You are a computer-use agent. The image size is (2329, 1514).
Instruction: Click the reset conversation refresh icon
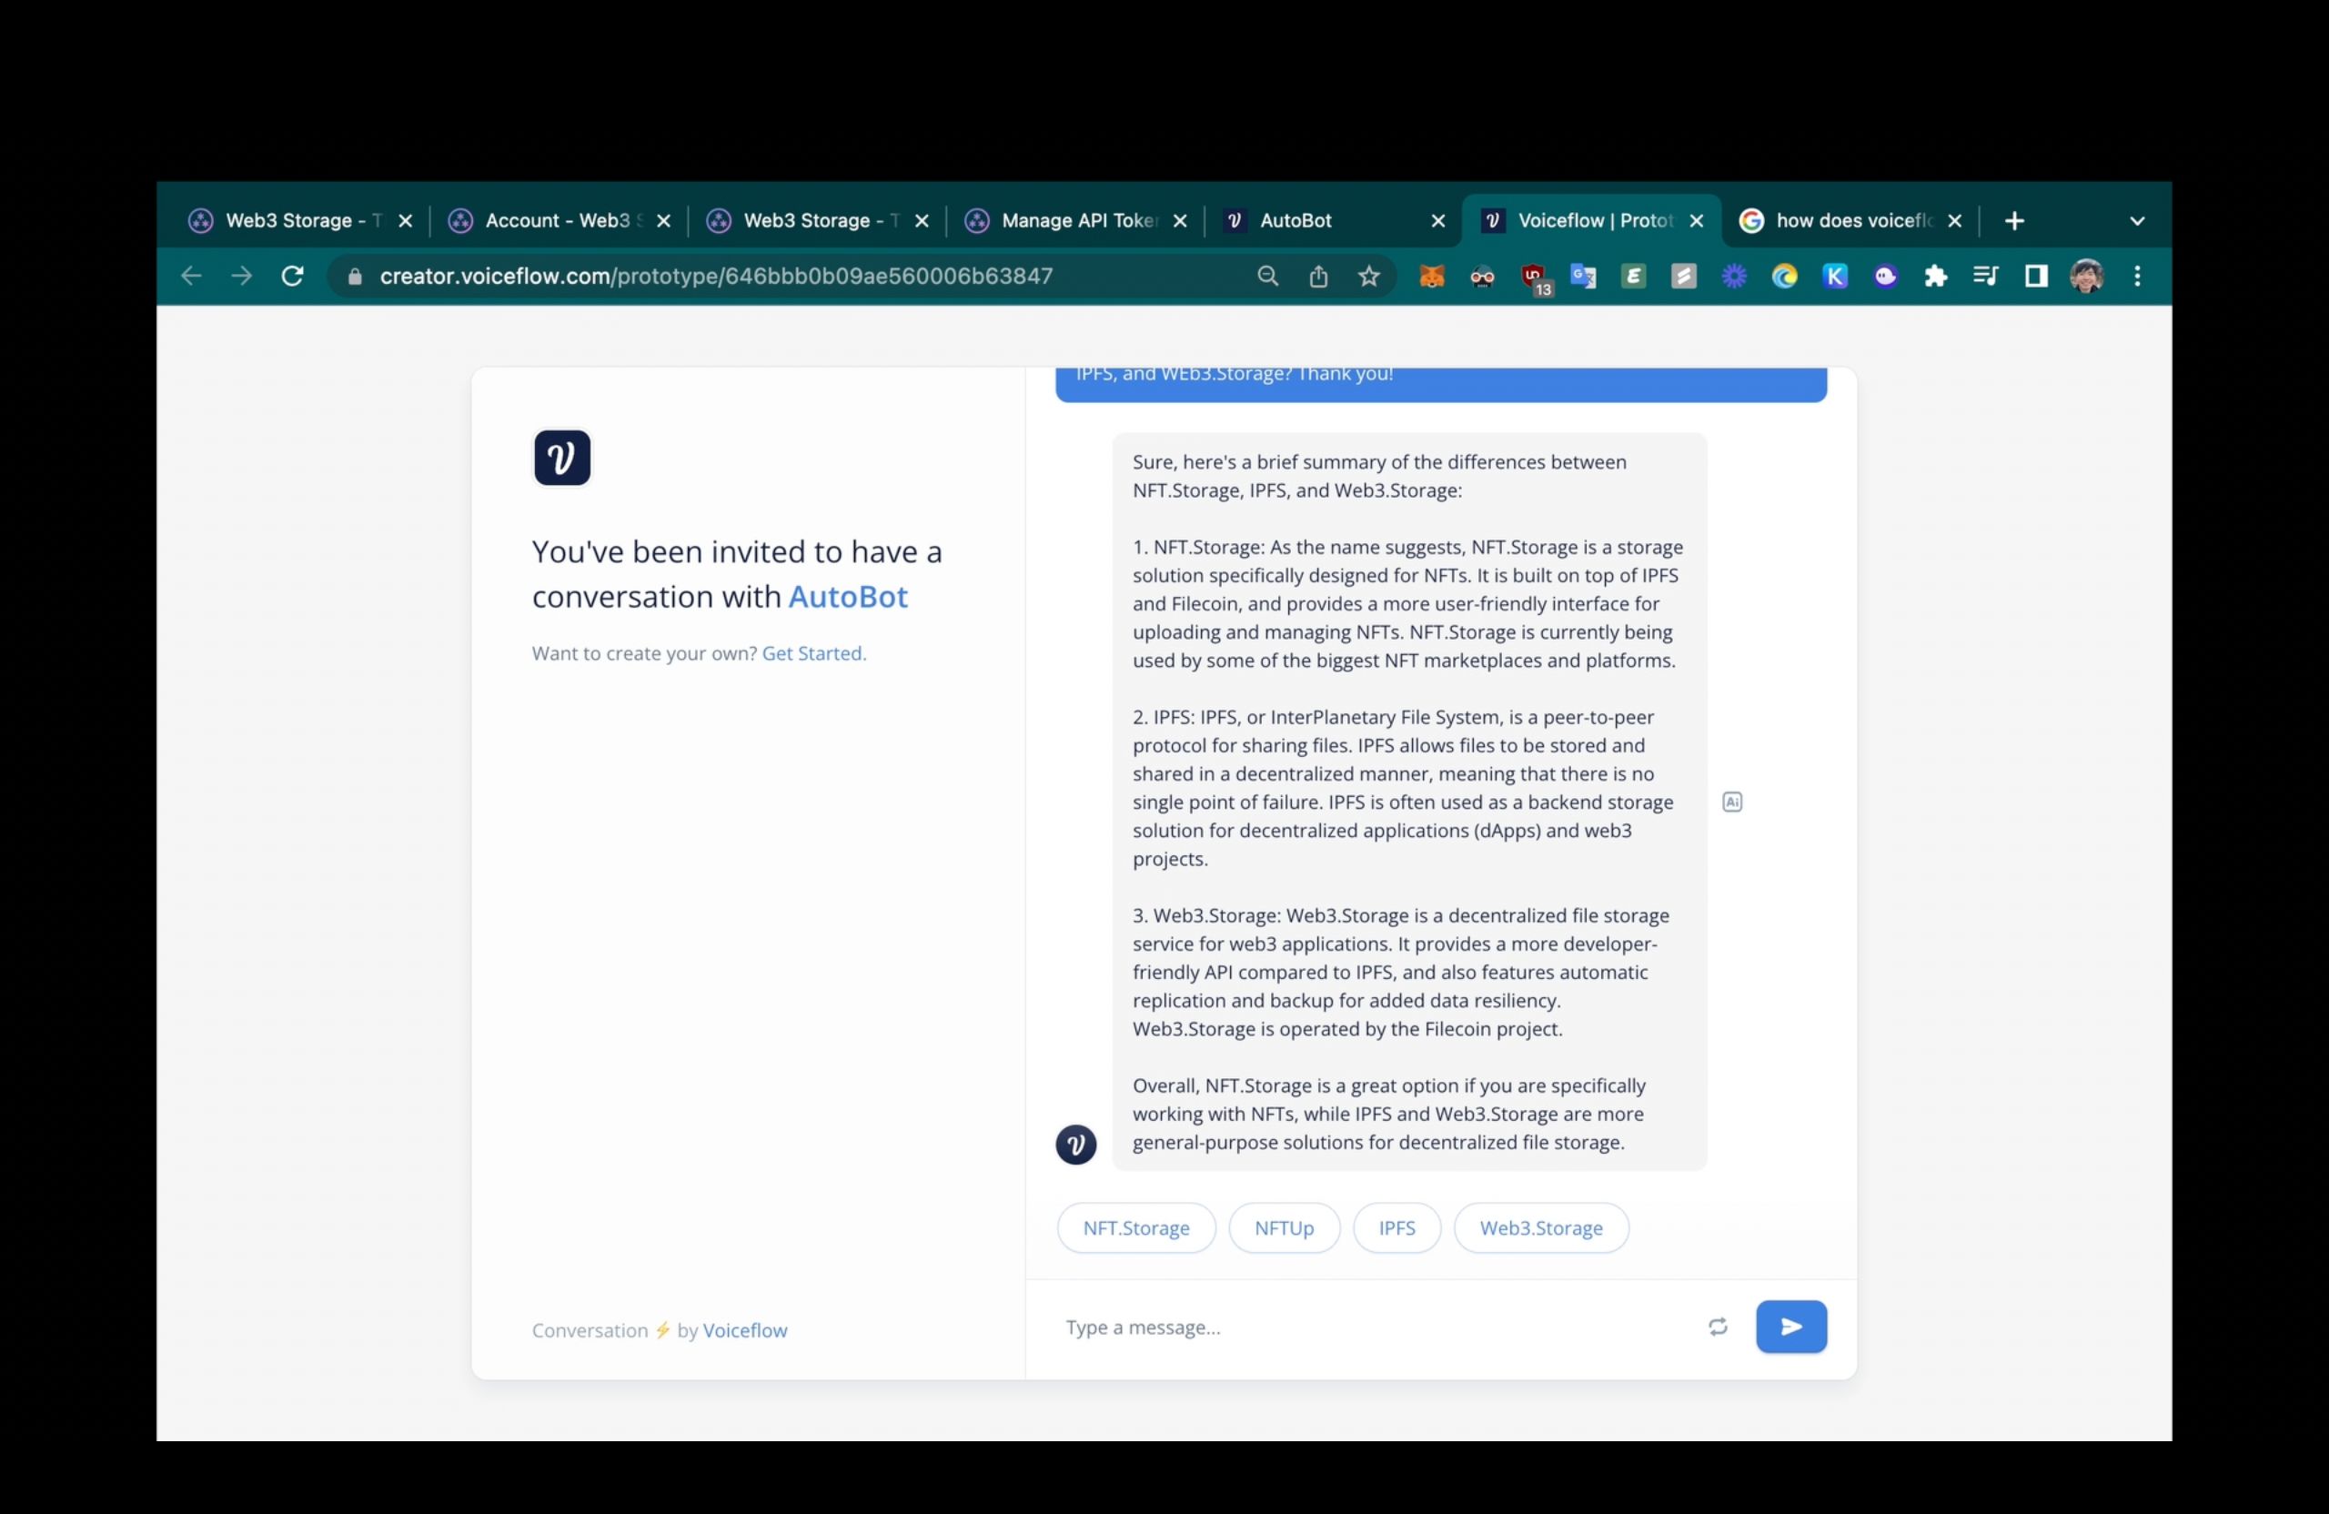(x=1718, y=1327)
